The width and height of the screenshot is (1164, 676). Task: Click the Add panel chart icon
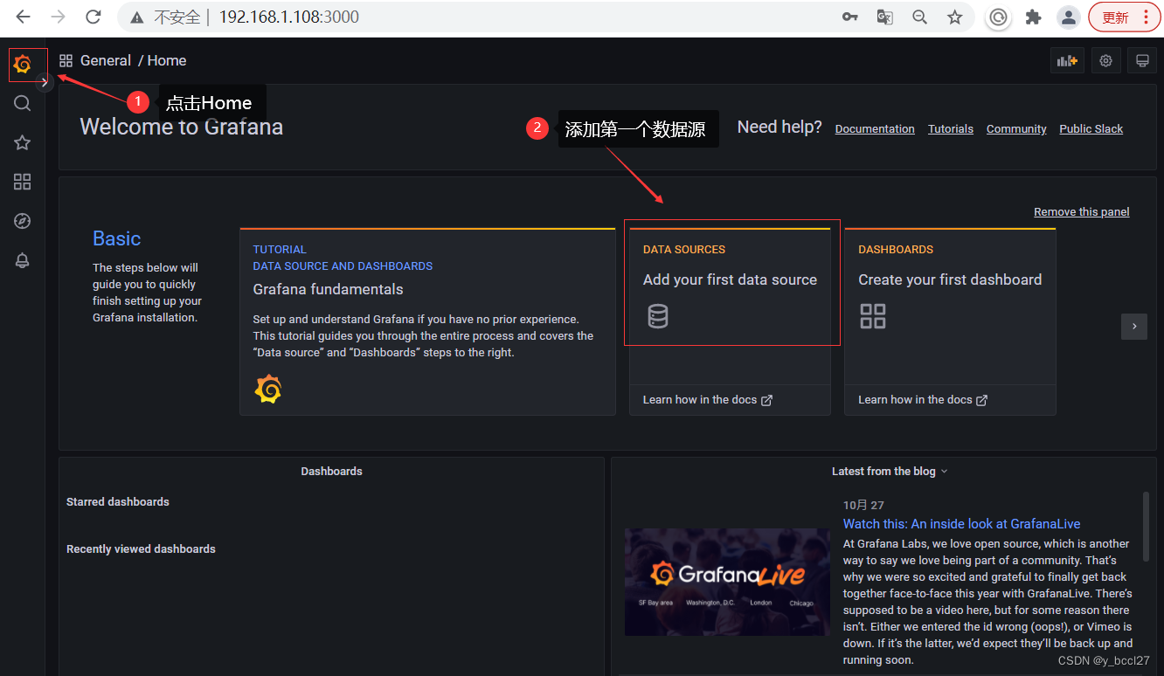(1067, 60)
